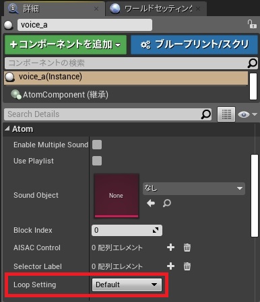Open the コンポーネントを追加 dropdown
Image resolution: width=260 pixels, height=302 pixels.
[65, 44]
